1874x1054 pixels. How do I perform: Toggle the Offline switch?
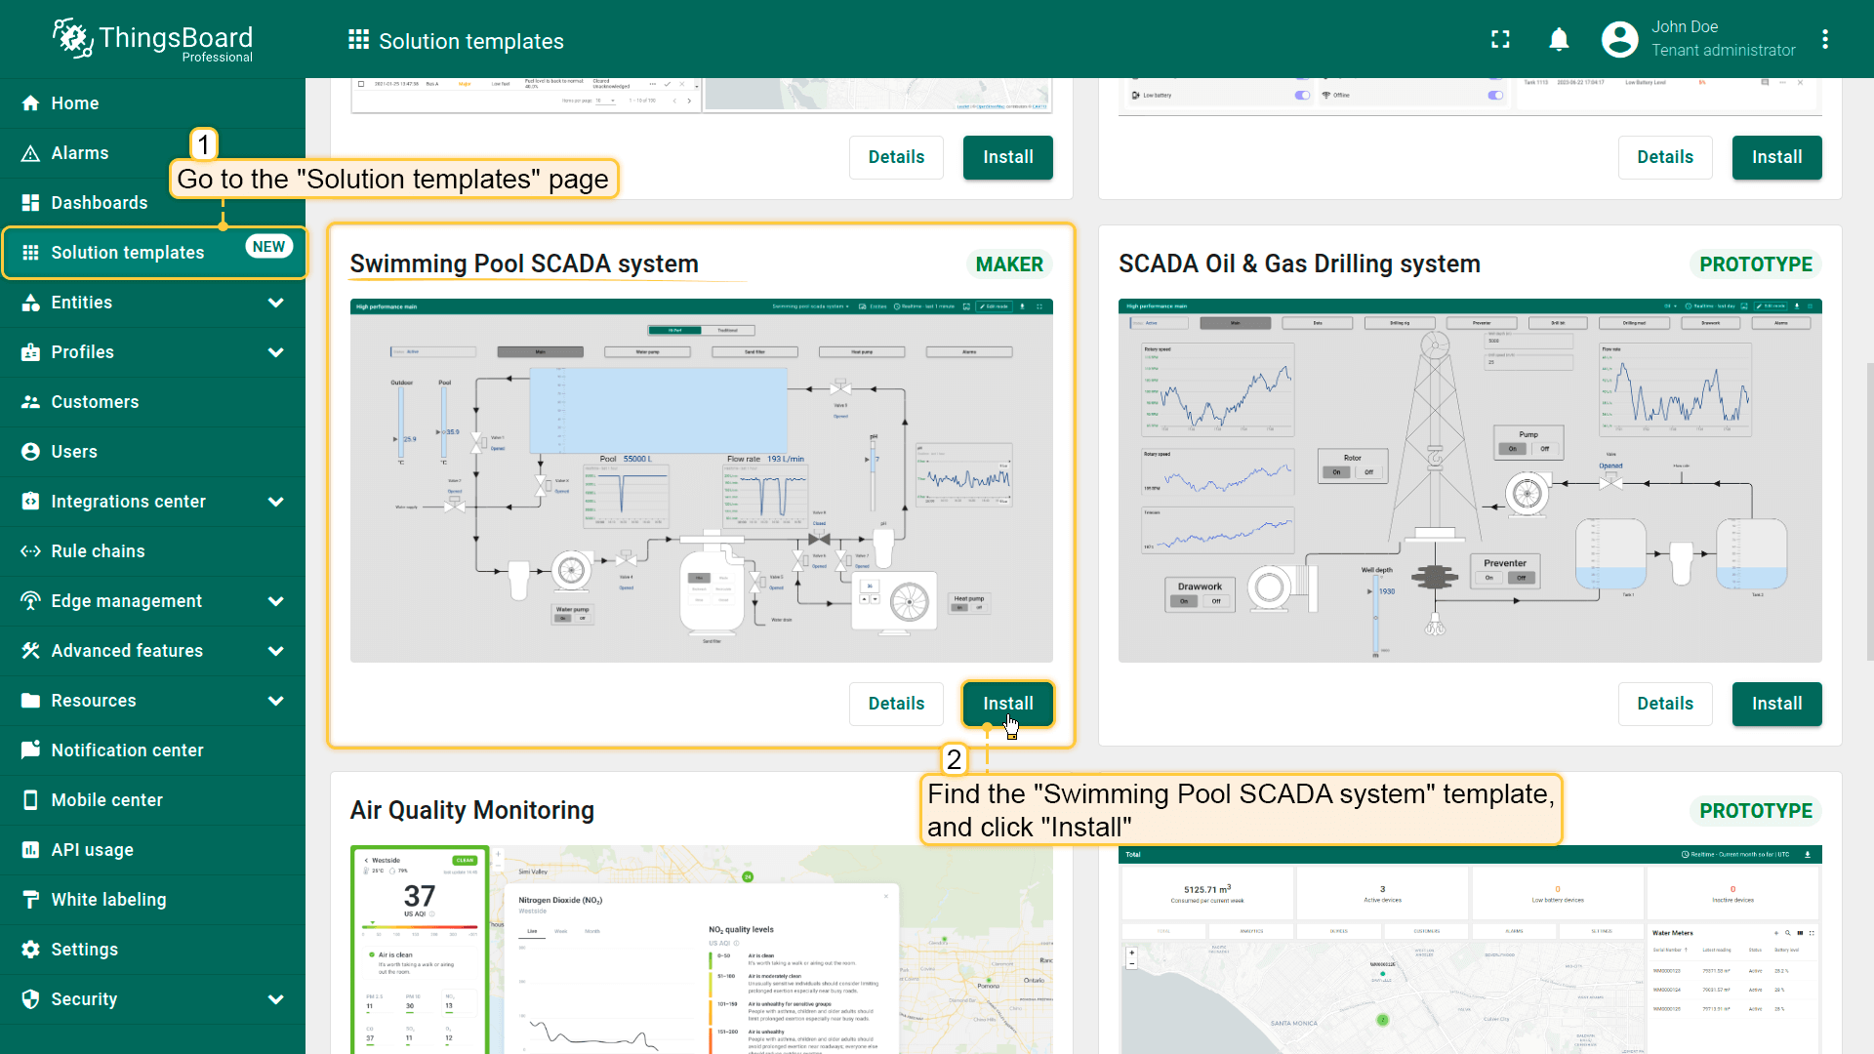1495,95
